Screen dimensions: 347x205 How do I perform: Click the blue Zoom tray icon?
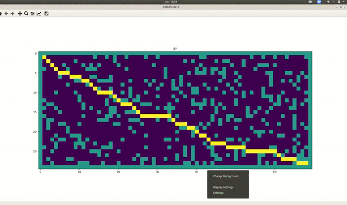319,2
